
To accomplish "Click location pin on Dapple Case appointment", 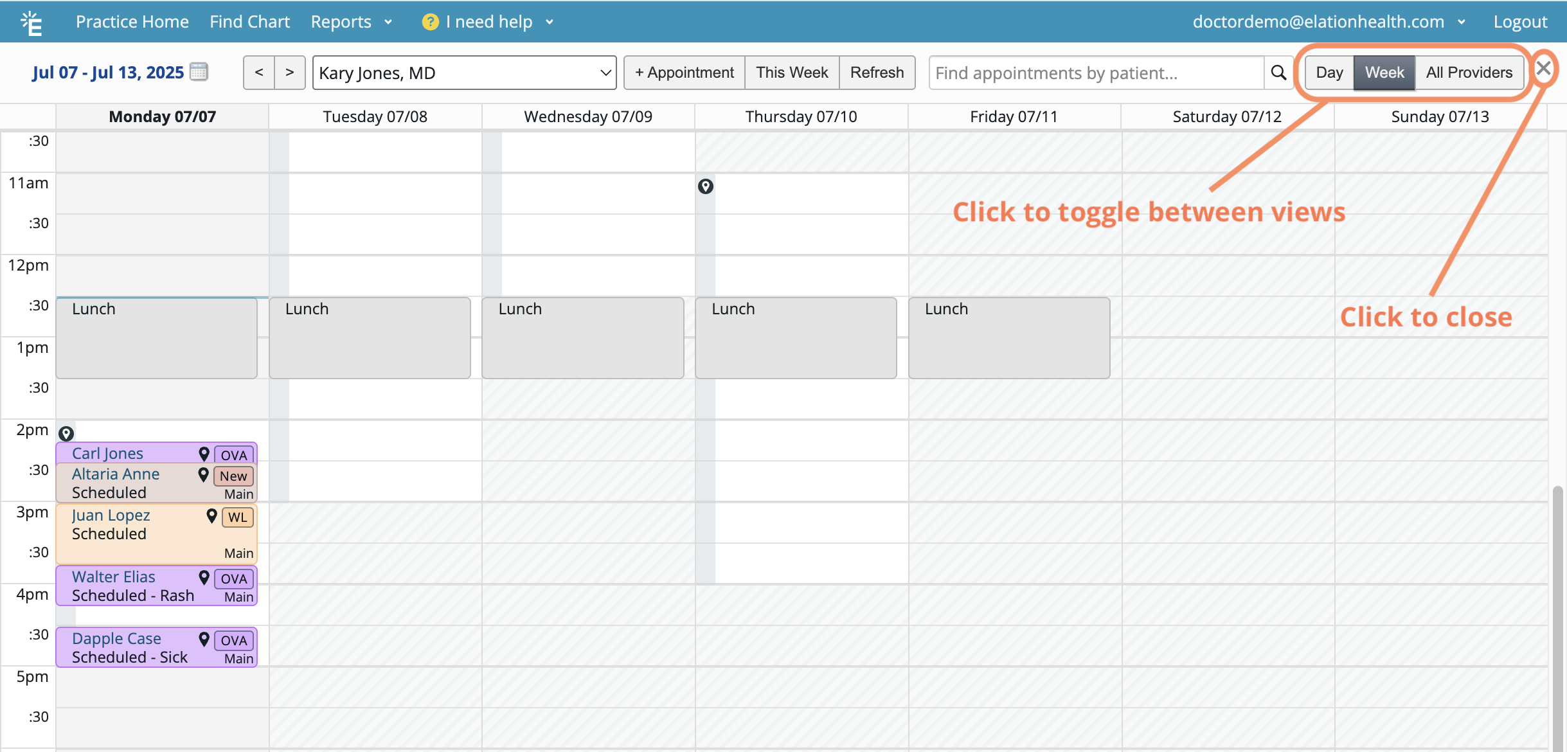I will click(204, 639).
